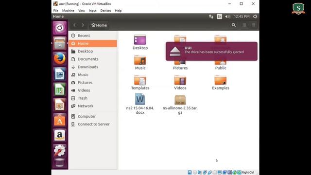Viewport: 311px width, 175px height.
Task: Switch to grid icon view
Action: pos(253,25)
